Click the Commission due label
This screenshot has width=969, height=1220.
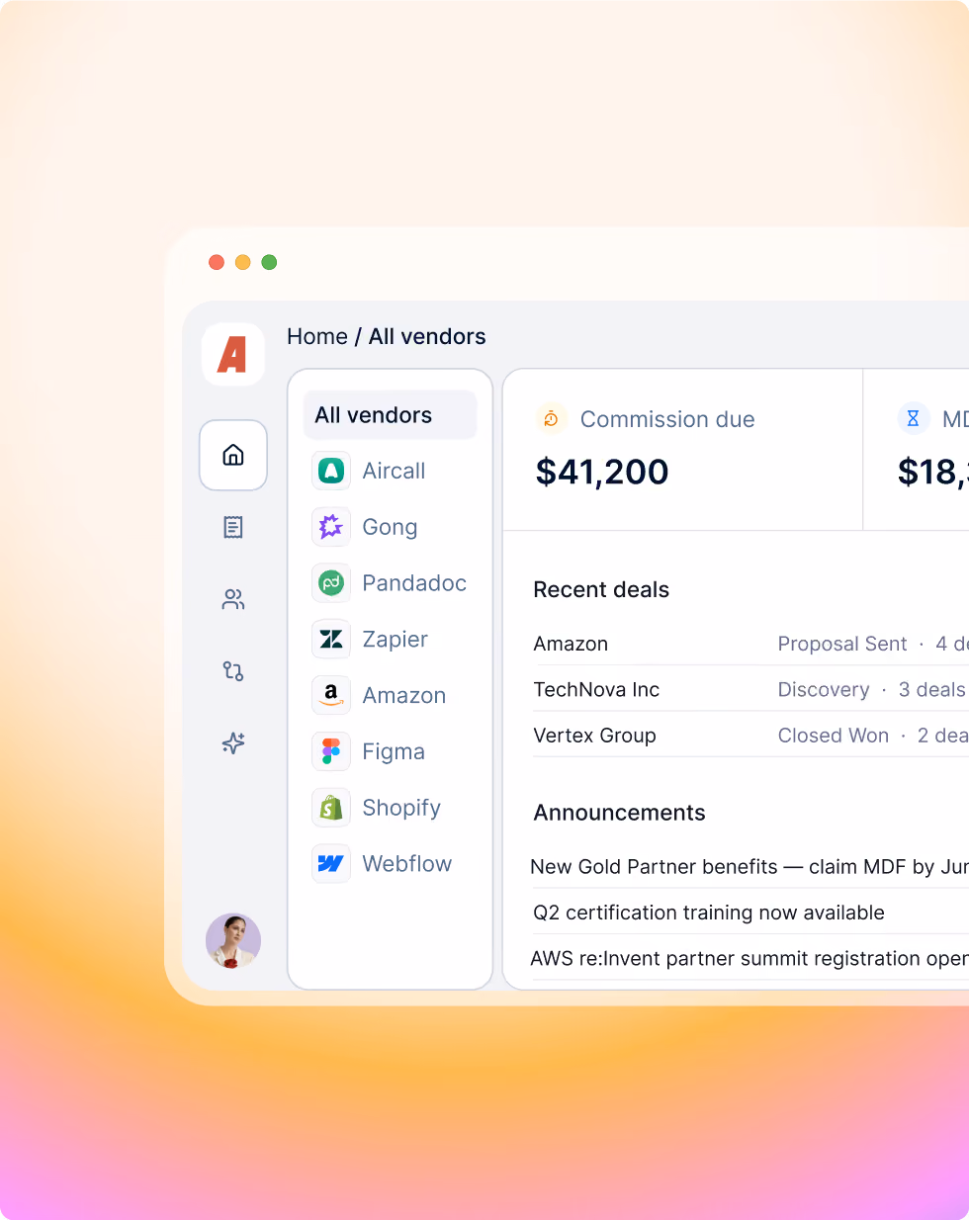click(667, 419)
